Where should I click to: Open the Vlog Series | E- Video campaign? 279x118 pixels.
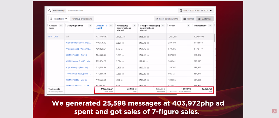tap(79, 49)
